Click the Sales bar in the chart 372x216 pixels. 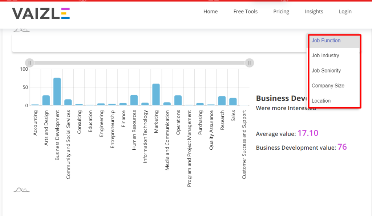233,101
